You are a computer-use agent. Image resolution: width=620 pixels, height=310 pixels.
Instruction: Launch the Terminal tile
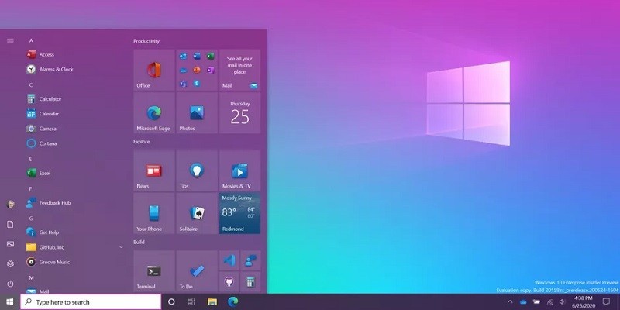pos(153,271)
